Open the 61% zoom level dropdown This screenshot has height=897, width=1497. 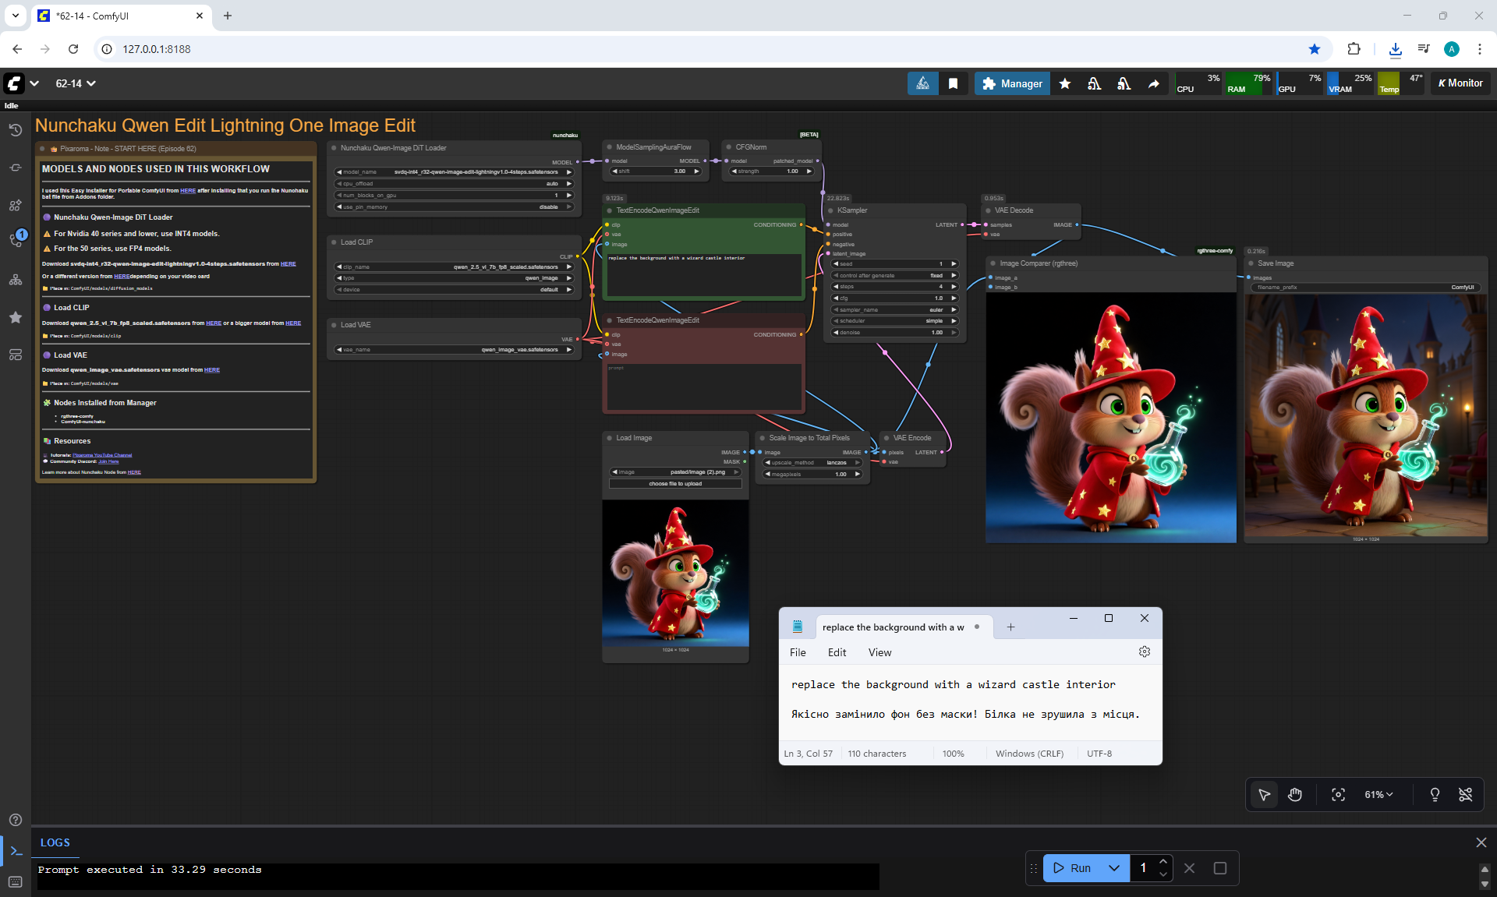click(1378, 794)
